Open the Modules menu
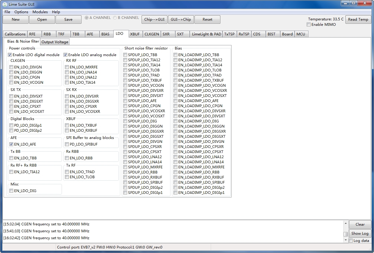The image size is (374, 253). point(40,12)
